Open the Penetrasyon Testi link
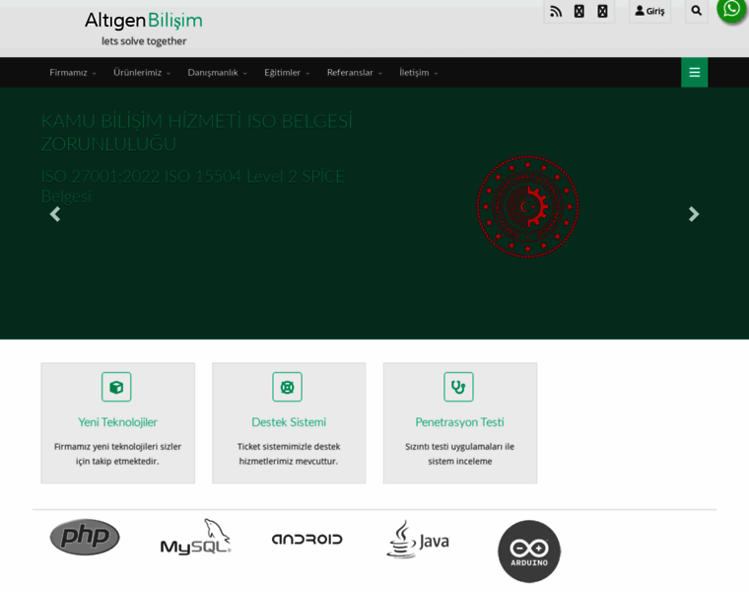The height and width of the screenshot is (592, 749). click(x=459, y=422)
